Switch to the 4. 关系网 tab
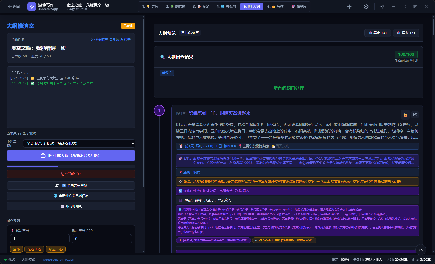 (226, 7)
